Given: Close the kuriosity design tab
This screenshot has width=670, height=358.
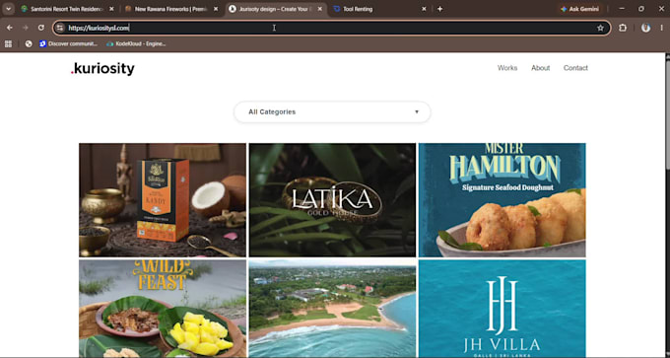Looking at the screenshot, I should click(x=320, y=9).
